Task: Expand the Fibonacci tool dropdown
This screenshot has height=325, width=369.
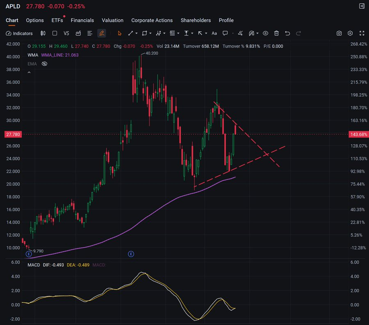Action: click(178, 33)
